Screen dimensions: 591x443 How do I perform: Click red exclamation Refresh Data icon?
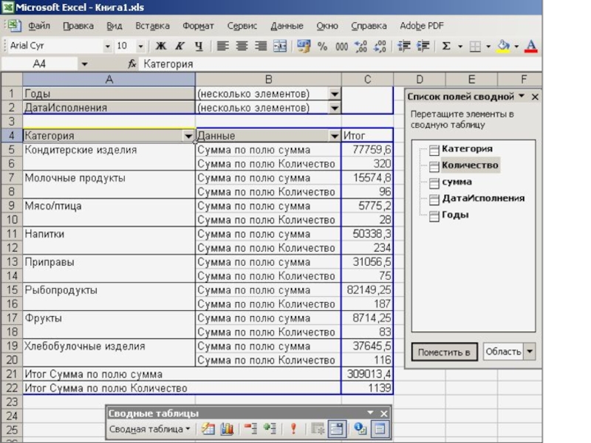293,428
